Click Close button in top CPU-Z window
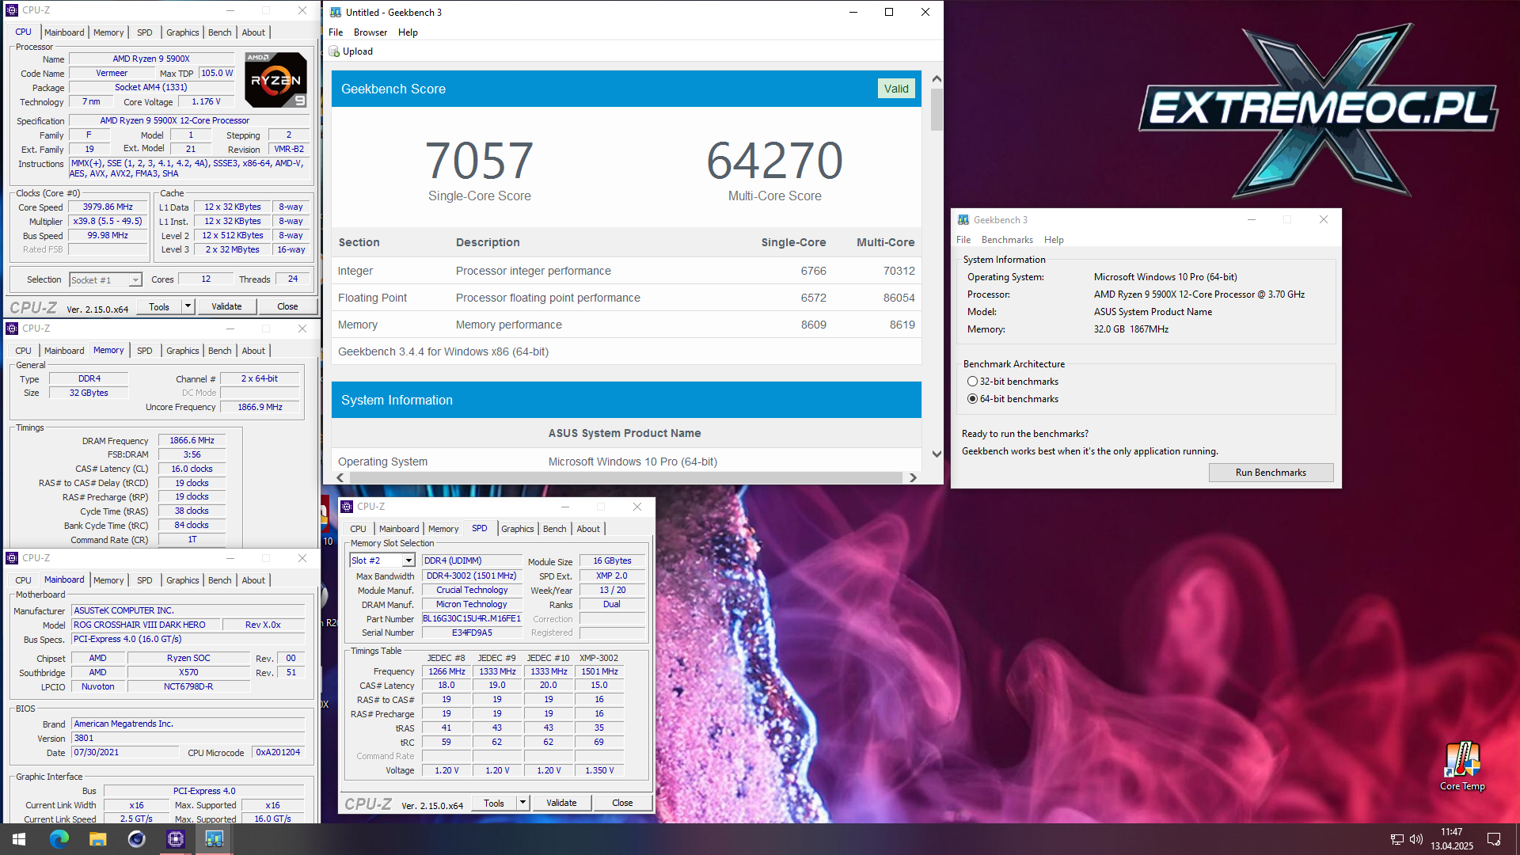Viewport: 1520px width, 855px height. [287, 306]
